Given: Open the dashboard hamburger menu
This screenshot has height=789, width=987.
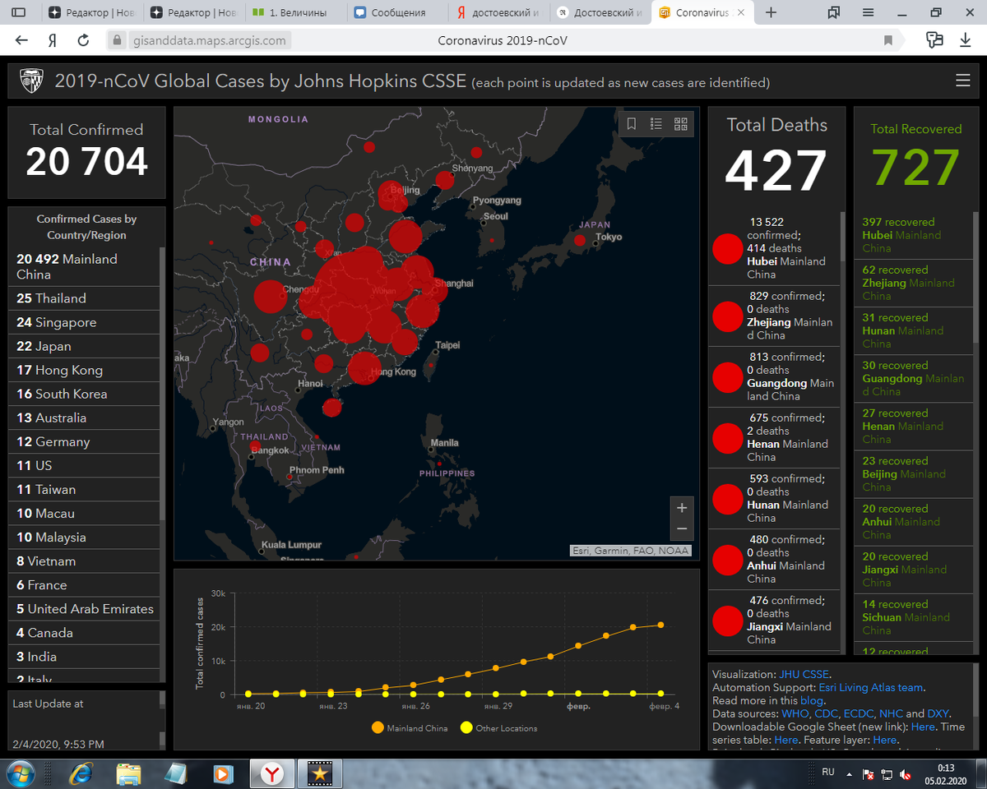Looking at the screenshot, I should 962,81.
